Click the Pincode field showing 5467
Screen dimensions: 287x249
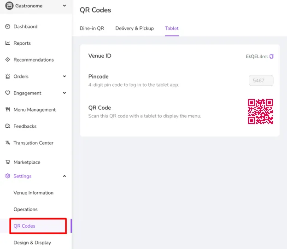261,80
